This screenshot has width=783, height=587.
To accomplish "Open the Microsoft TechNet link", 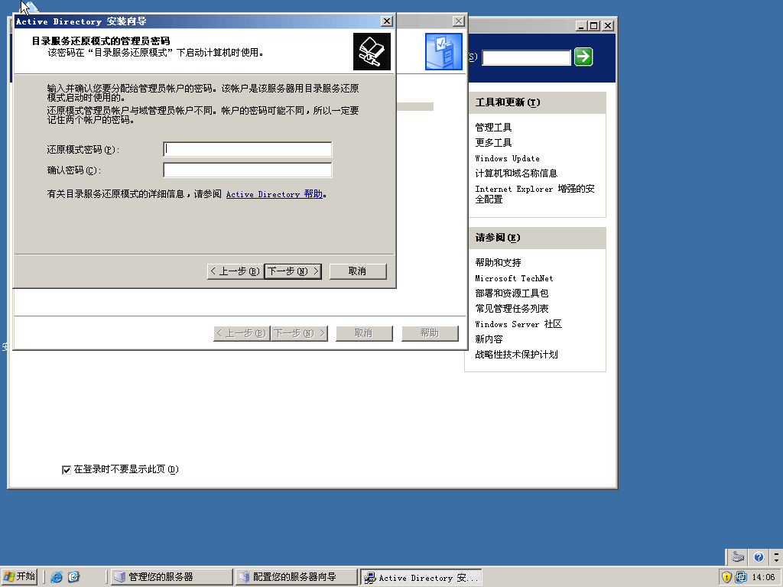I will (x=514, y=278).
